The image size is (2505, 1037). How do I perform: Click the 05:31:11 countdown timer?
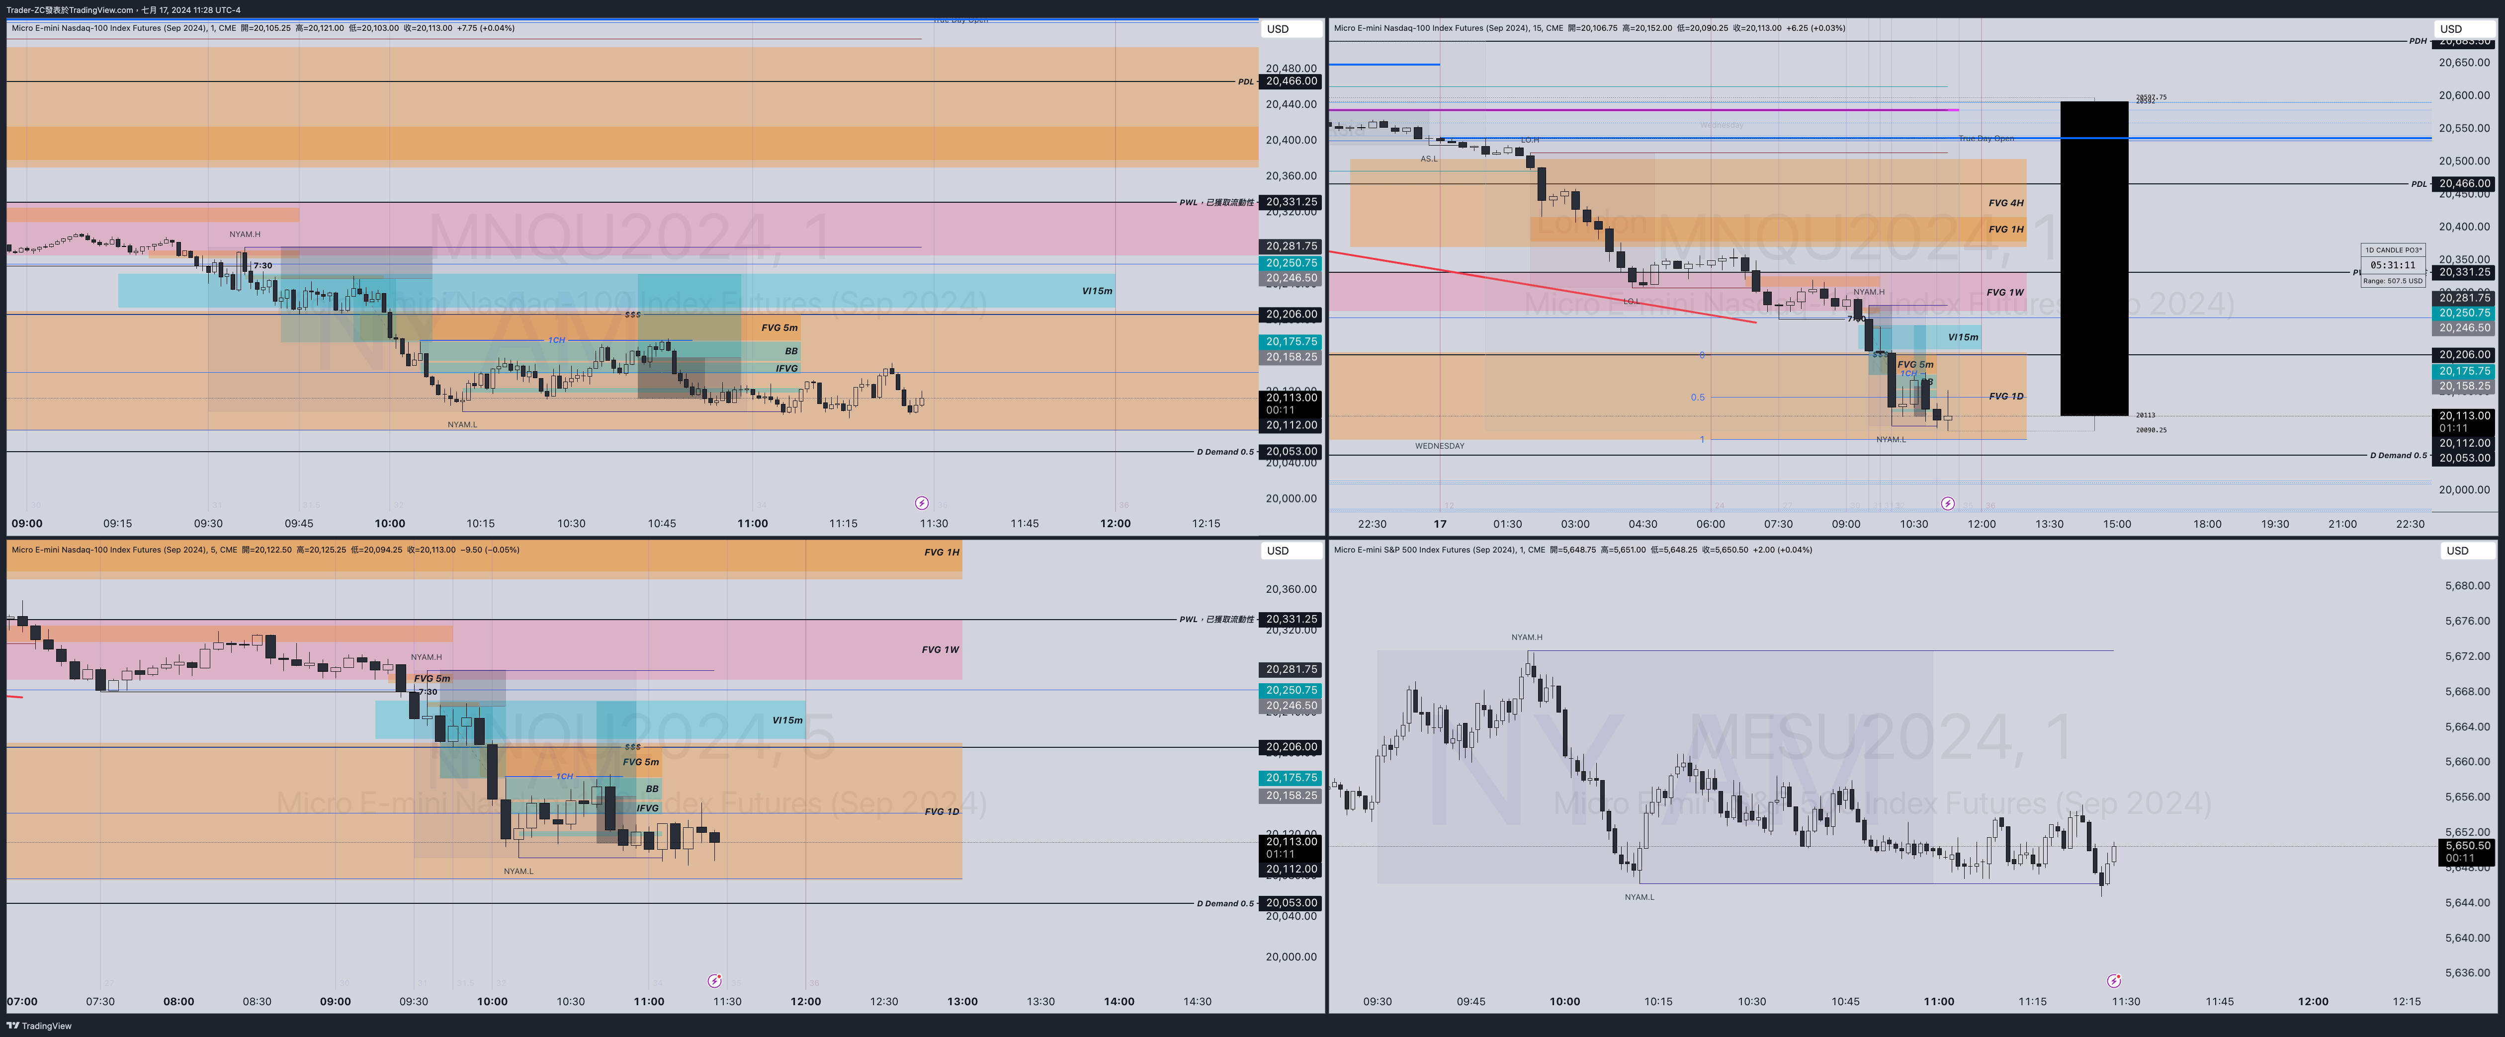click(x=2393, y=265)
